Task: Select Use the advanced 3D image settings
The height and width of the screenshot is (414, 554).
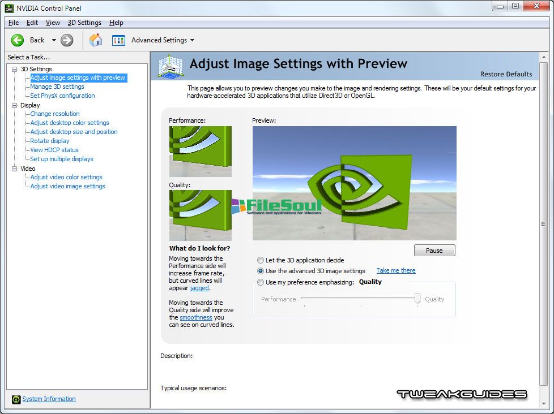Action: tap(261, 271)
